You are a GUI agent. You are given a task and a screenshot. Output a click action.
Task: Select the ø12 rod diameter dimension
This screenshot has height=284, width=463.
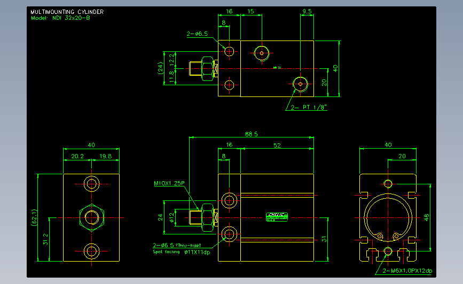point(171,218)
